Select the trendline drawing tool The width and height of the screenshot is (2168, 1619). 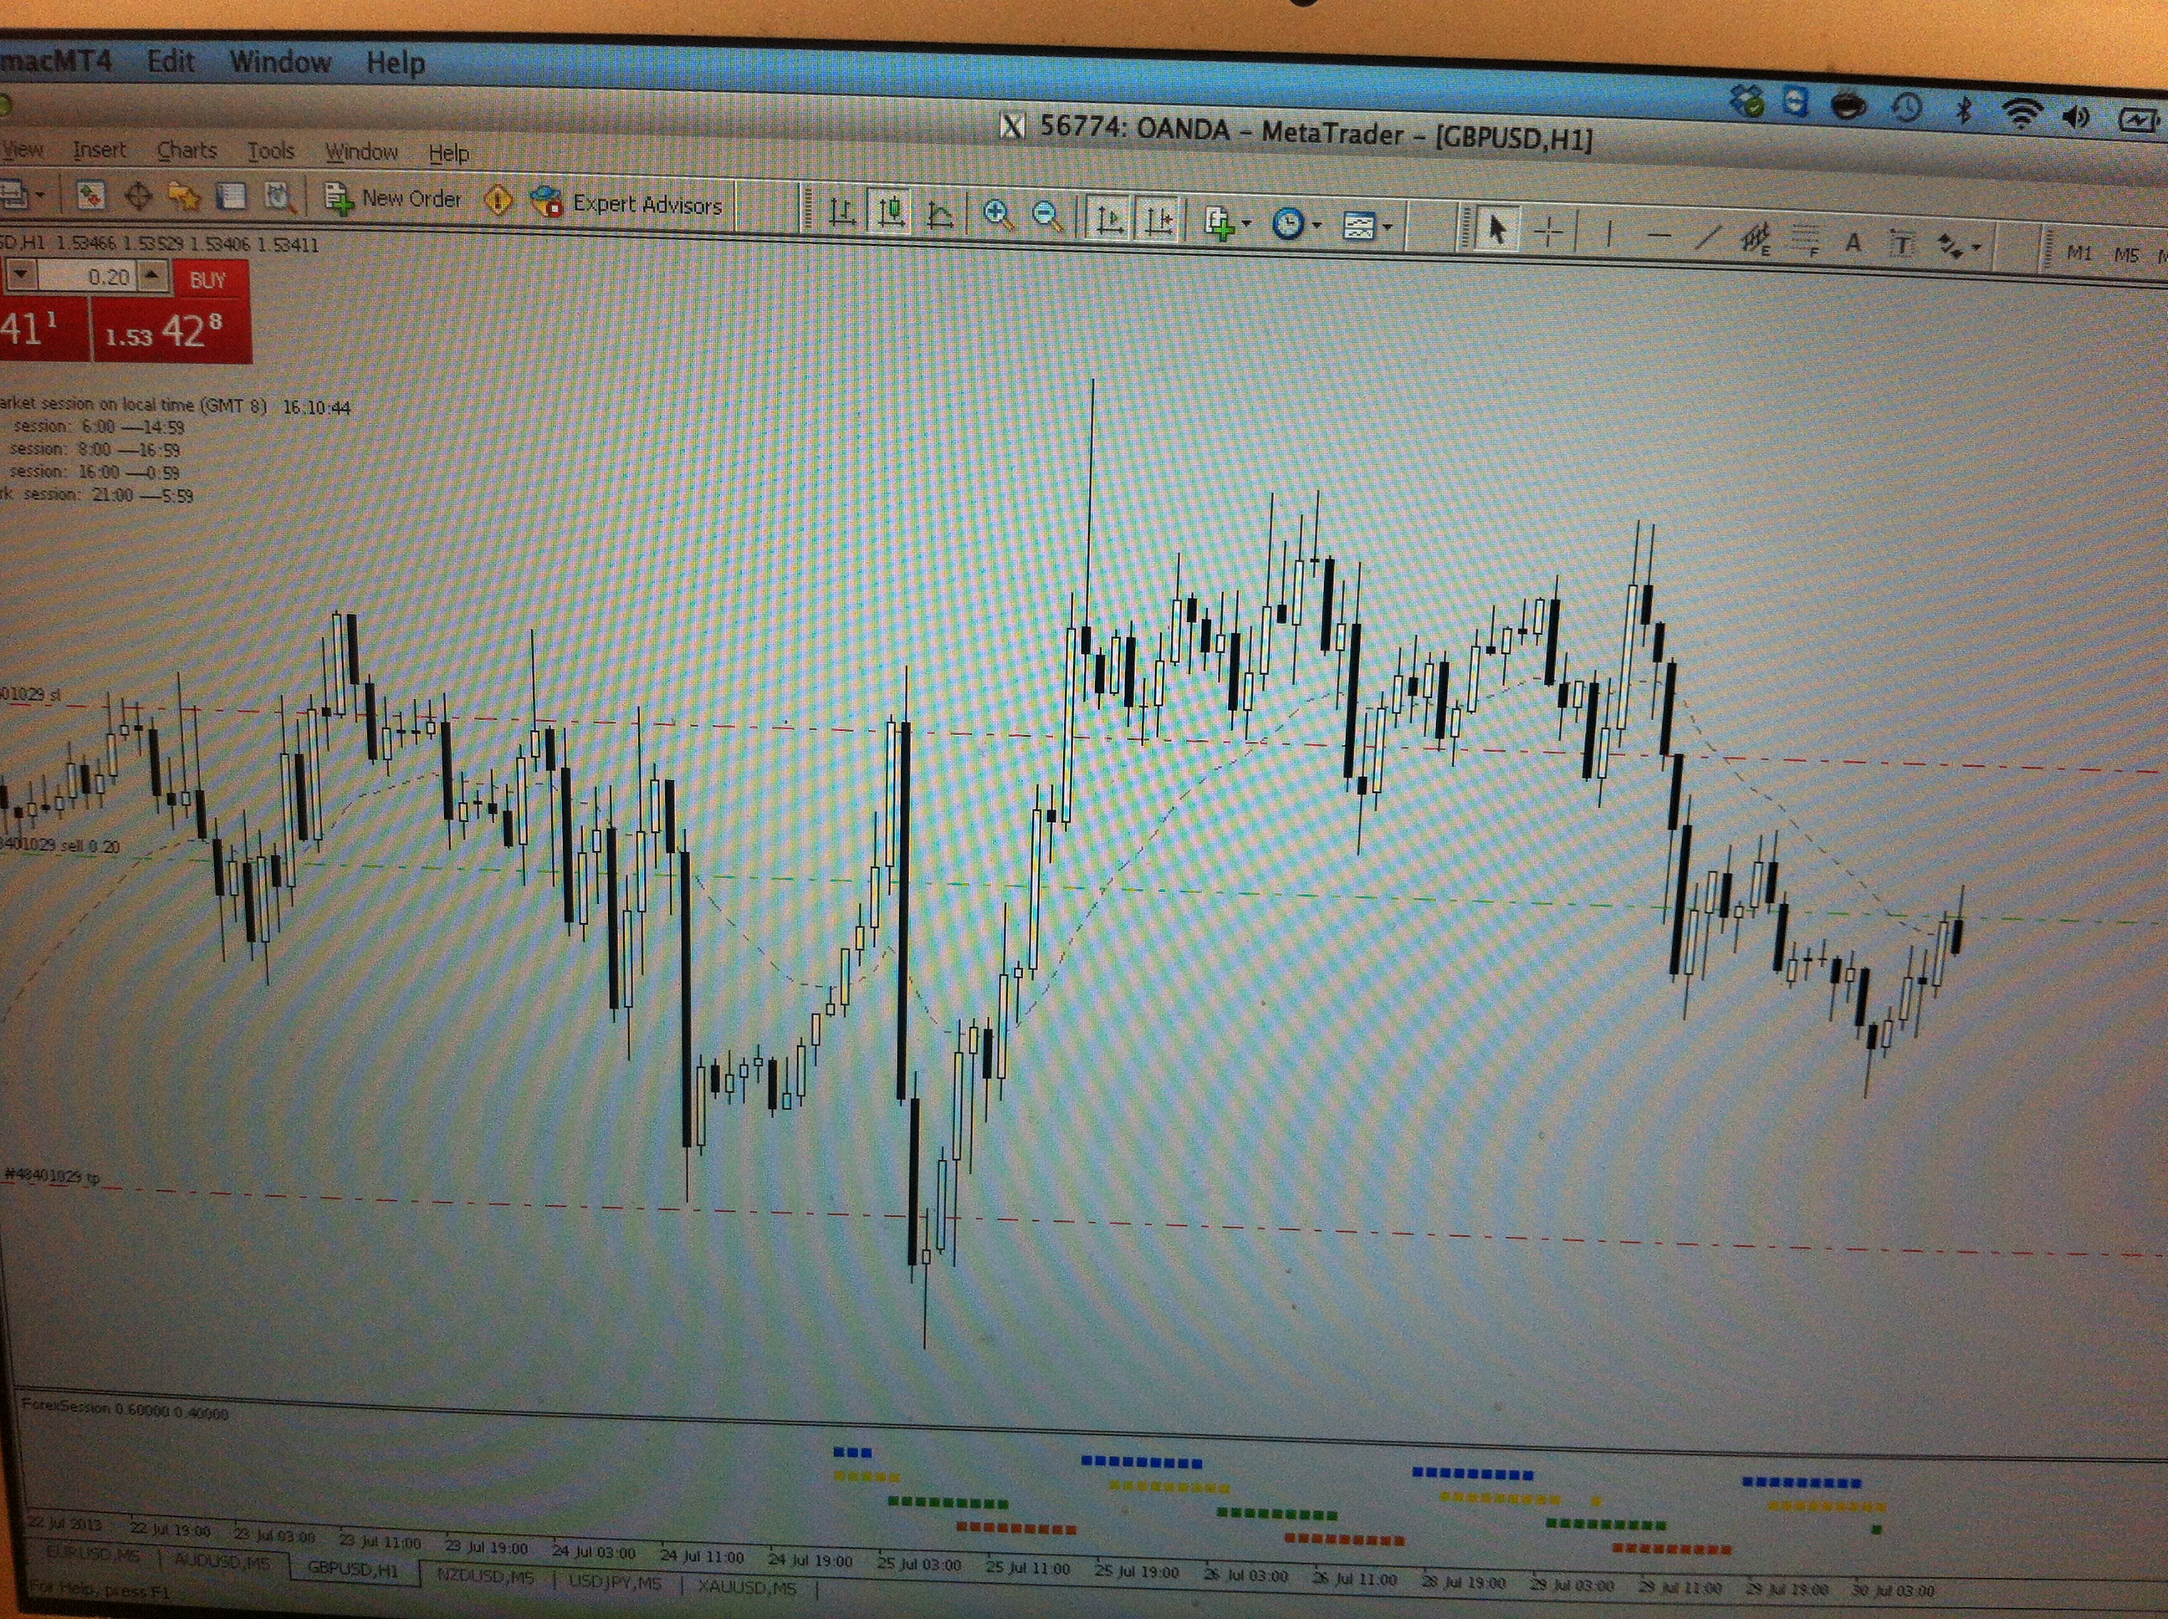coord(1706,237)
